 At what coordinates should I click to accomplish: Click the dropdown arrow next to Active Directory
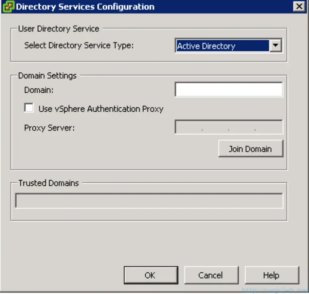click(x=276, y=46)
